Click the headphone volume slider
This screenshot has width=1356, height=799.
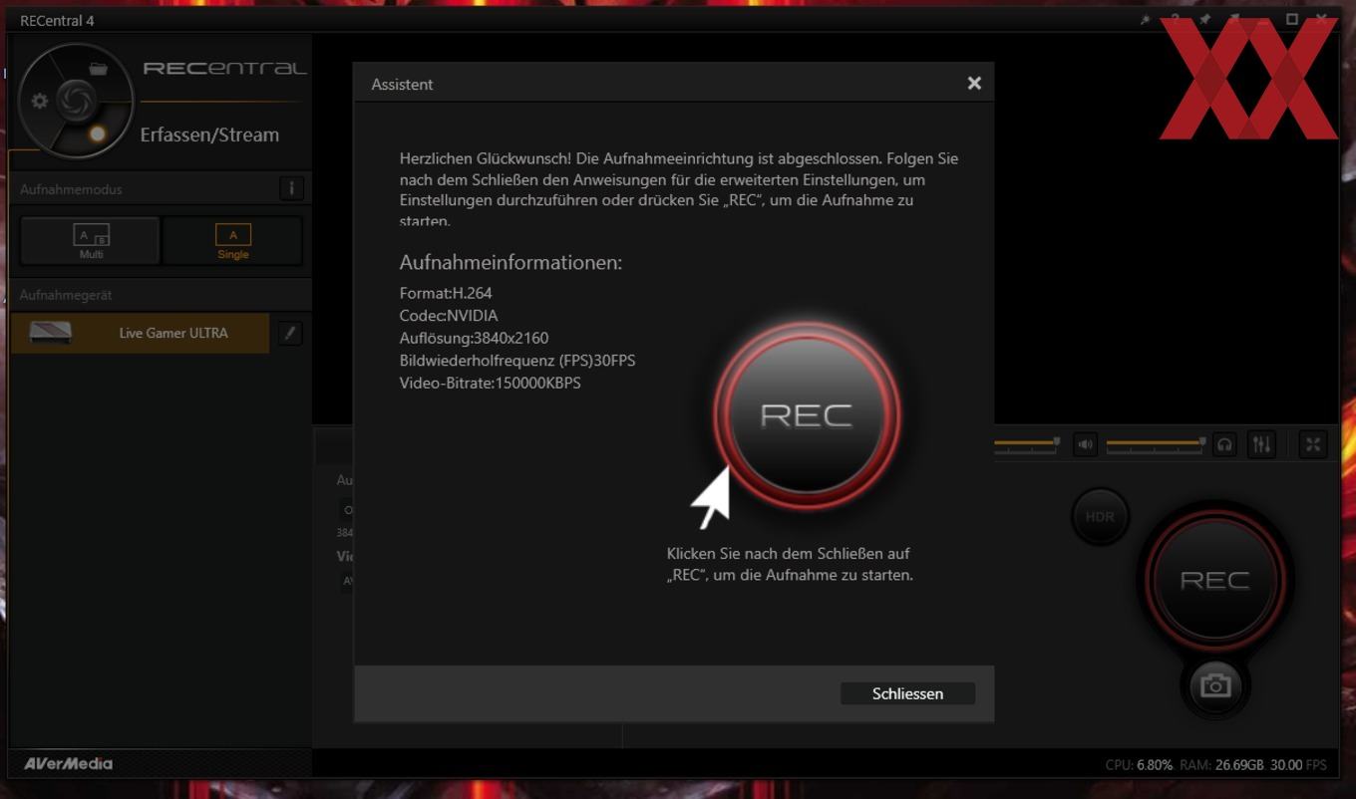1157,444
